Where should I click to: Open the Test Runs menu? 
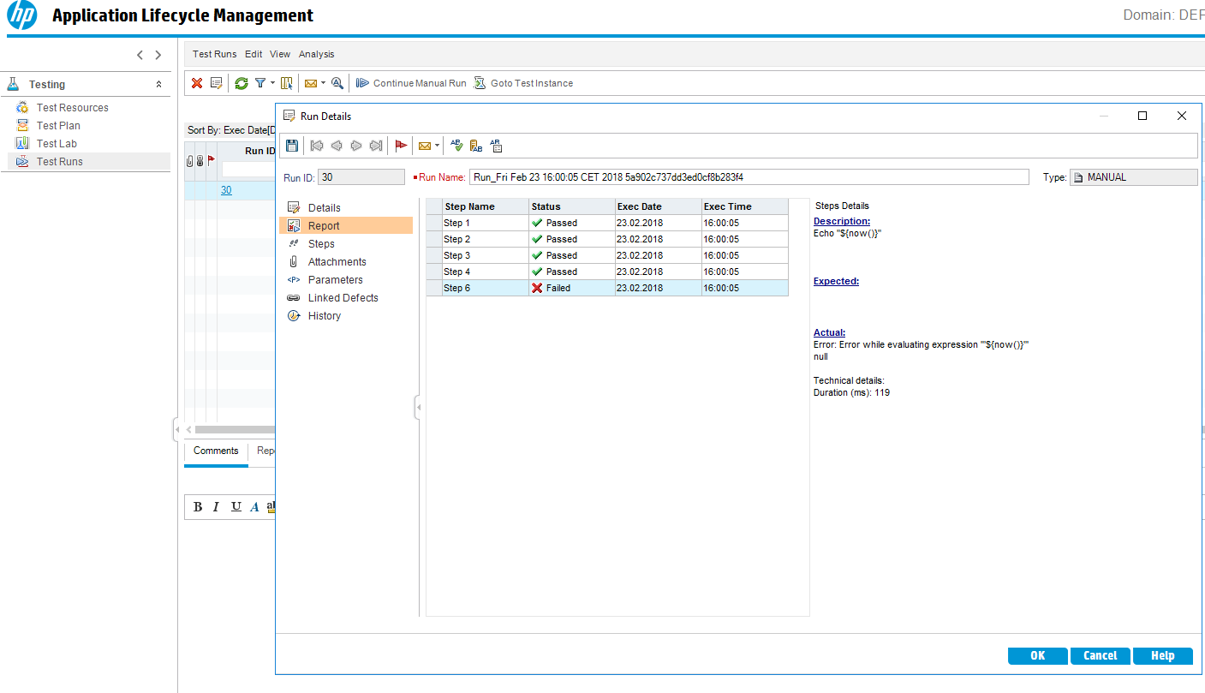coord(214,54)
